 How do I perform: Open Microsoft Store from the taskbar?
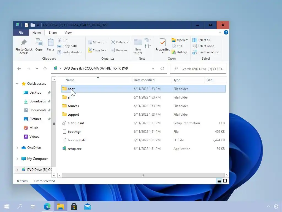[x=74, y=206]
